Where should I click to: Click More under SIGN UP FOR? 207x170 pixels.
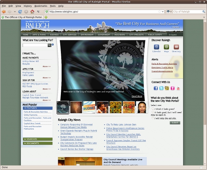pyautogui.click(x=47, y=89)
